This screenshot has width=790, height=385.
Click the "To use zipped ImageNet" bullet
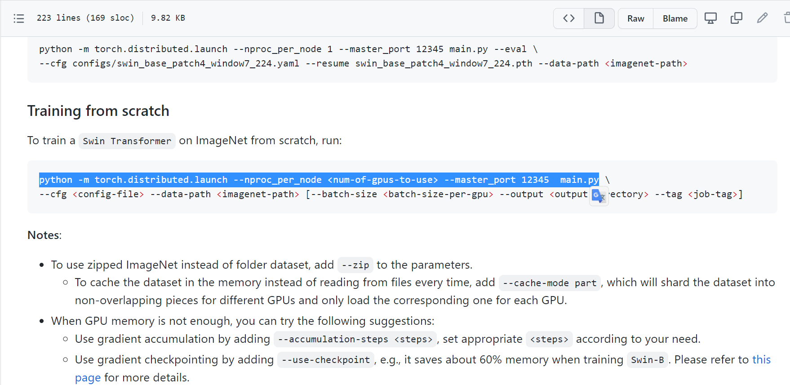pyautogui.click(x=262, y=265)
